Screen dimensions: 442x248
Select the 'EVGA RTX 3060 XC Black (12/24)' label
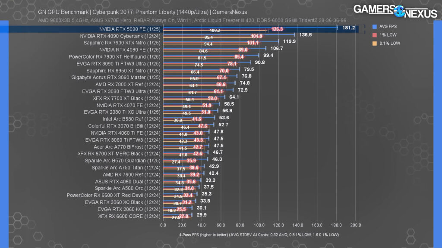[x=123, y=202]
